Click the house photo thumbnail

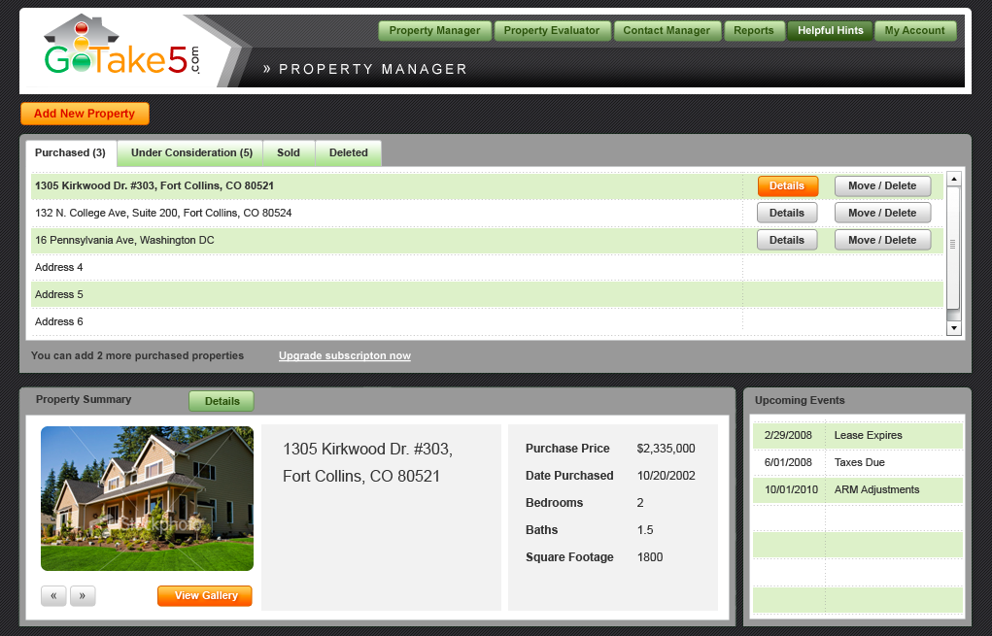[147, 498]
